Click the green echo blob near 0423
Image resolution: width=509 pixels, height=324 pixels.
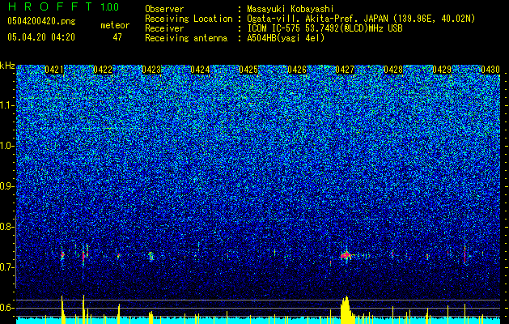[x=151, y=256]
